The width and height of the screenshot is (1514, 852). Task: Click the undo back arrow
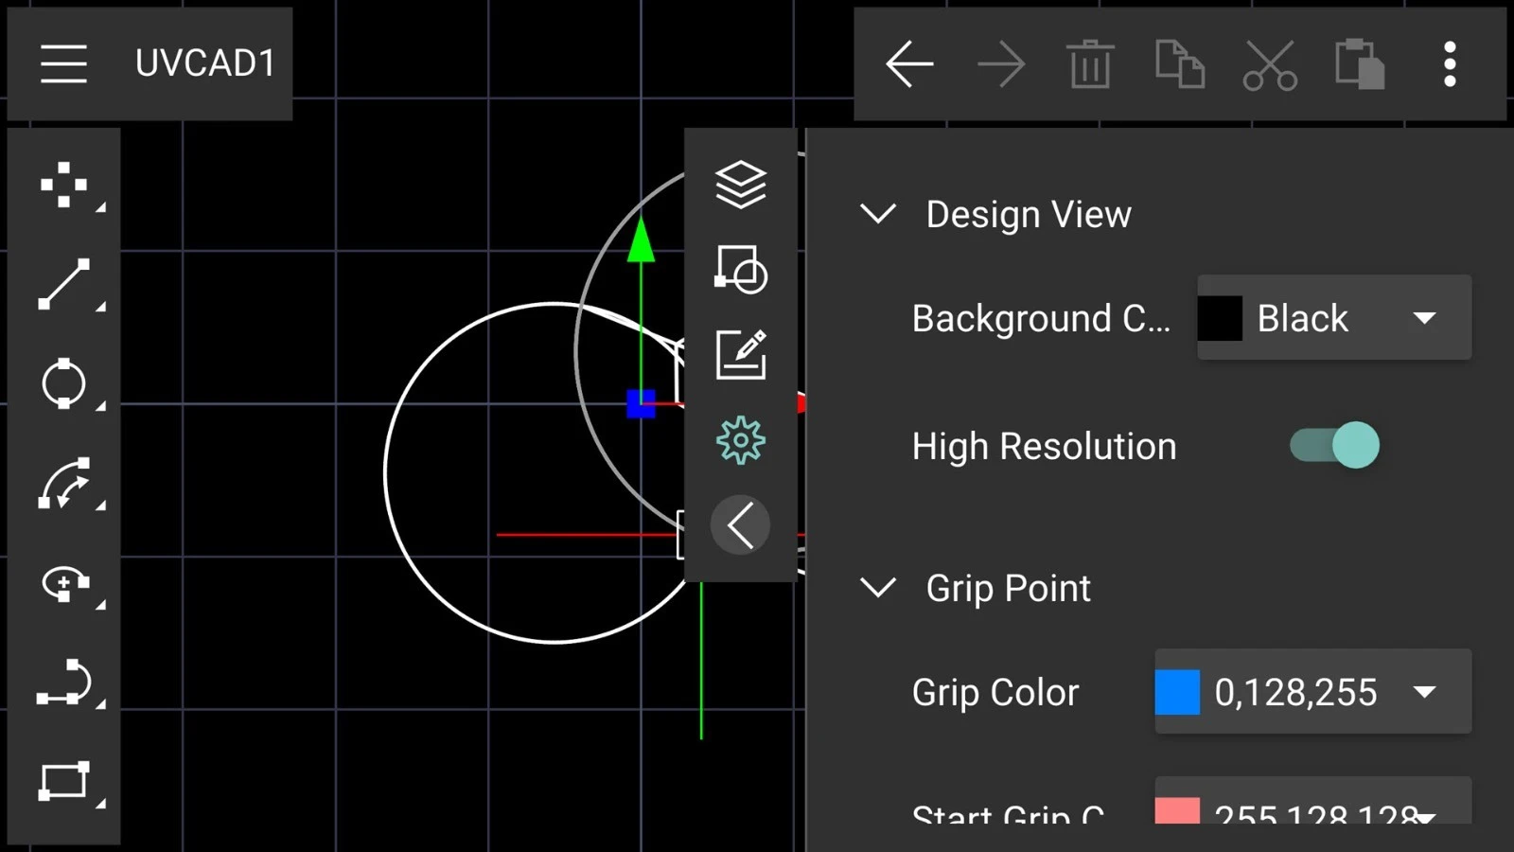click(x=909, y=64)
